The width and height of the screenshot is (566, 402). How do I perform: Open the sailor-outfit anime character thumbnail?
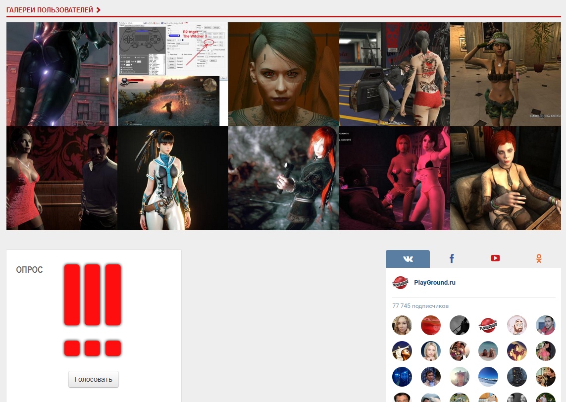point(173,178)
